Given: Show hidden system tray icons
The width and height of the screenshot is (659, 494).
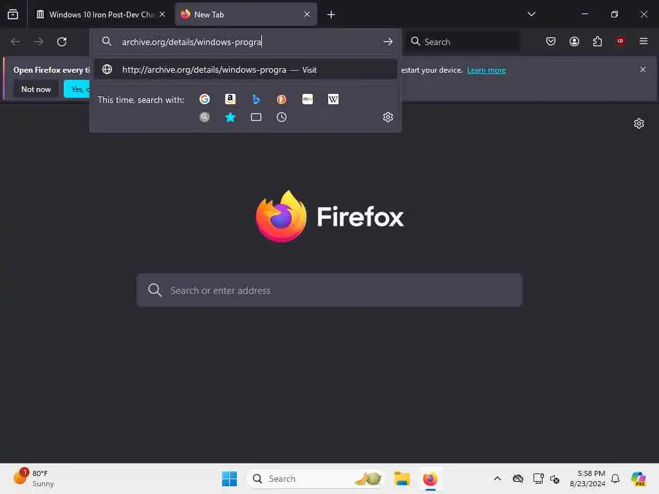Looking at the screenshot, I should (x=497, y=479).
